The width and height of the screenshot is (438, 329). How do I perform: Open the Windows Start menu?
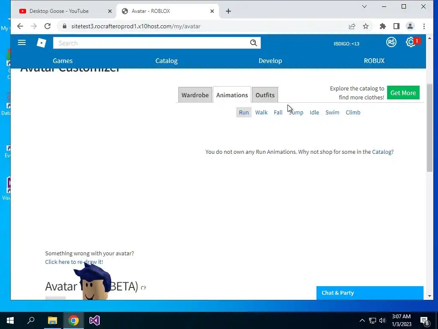tap(10, 320)
